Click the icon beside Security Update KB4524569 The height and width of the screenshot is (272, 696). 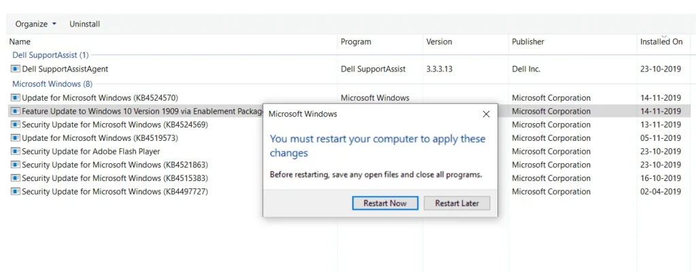[16, 124]
